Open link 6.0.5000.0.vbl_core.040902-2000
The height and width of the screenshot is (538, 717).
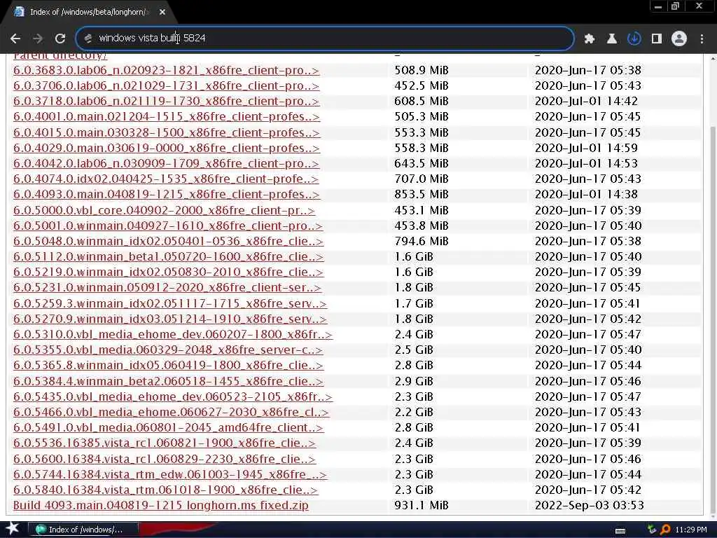[x=164, y=210]
